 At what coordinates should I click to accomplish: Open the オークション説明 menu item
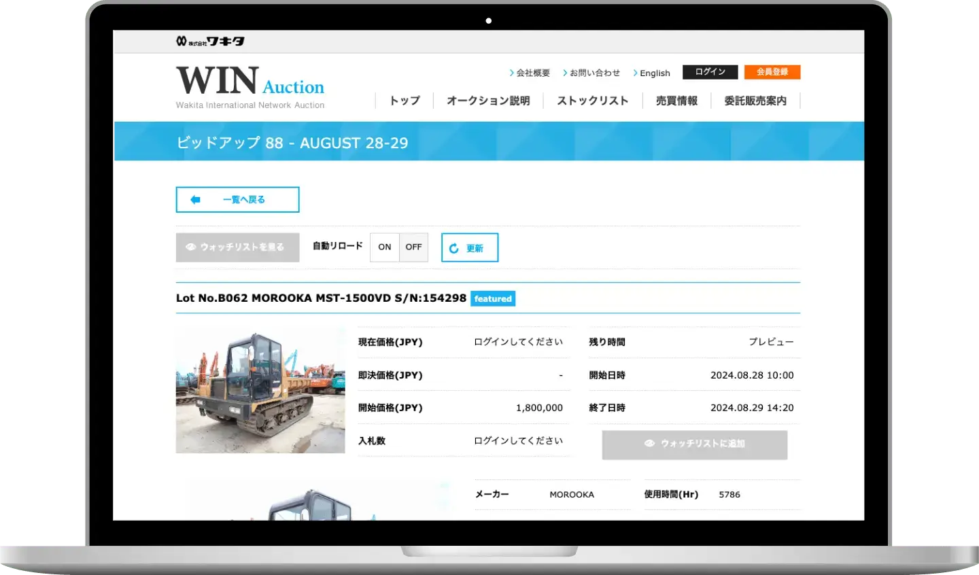point(488,101)
